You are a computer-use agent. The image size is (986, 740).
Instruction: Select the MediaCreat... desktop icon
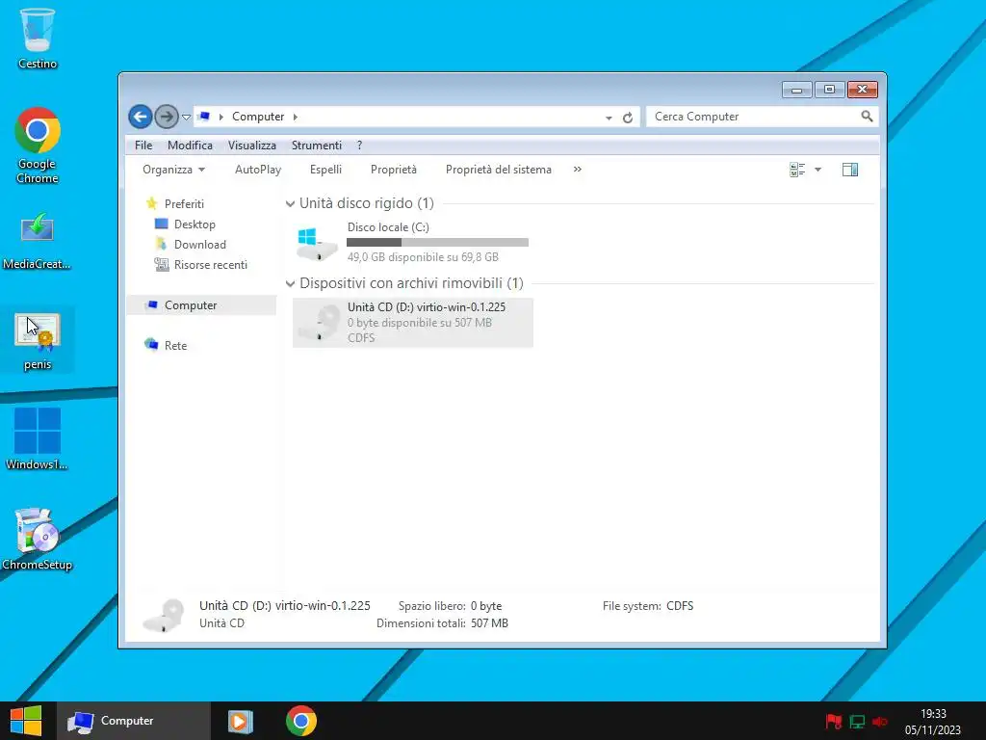point(38,241)
